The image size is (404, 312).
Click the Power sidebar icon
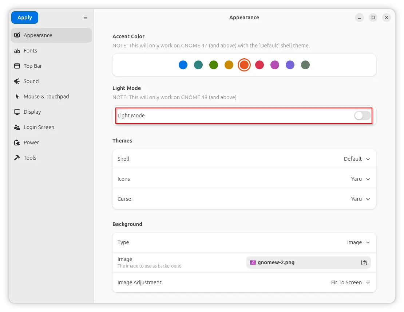tap(17, 143)
